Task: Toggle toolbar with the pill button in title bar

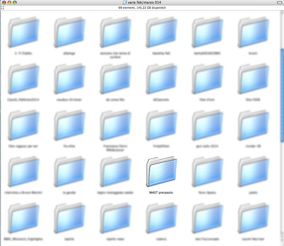Action: click(279, 2)
